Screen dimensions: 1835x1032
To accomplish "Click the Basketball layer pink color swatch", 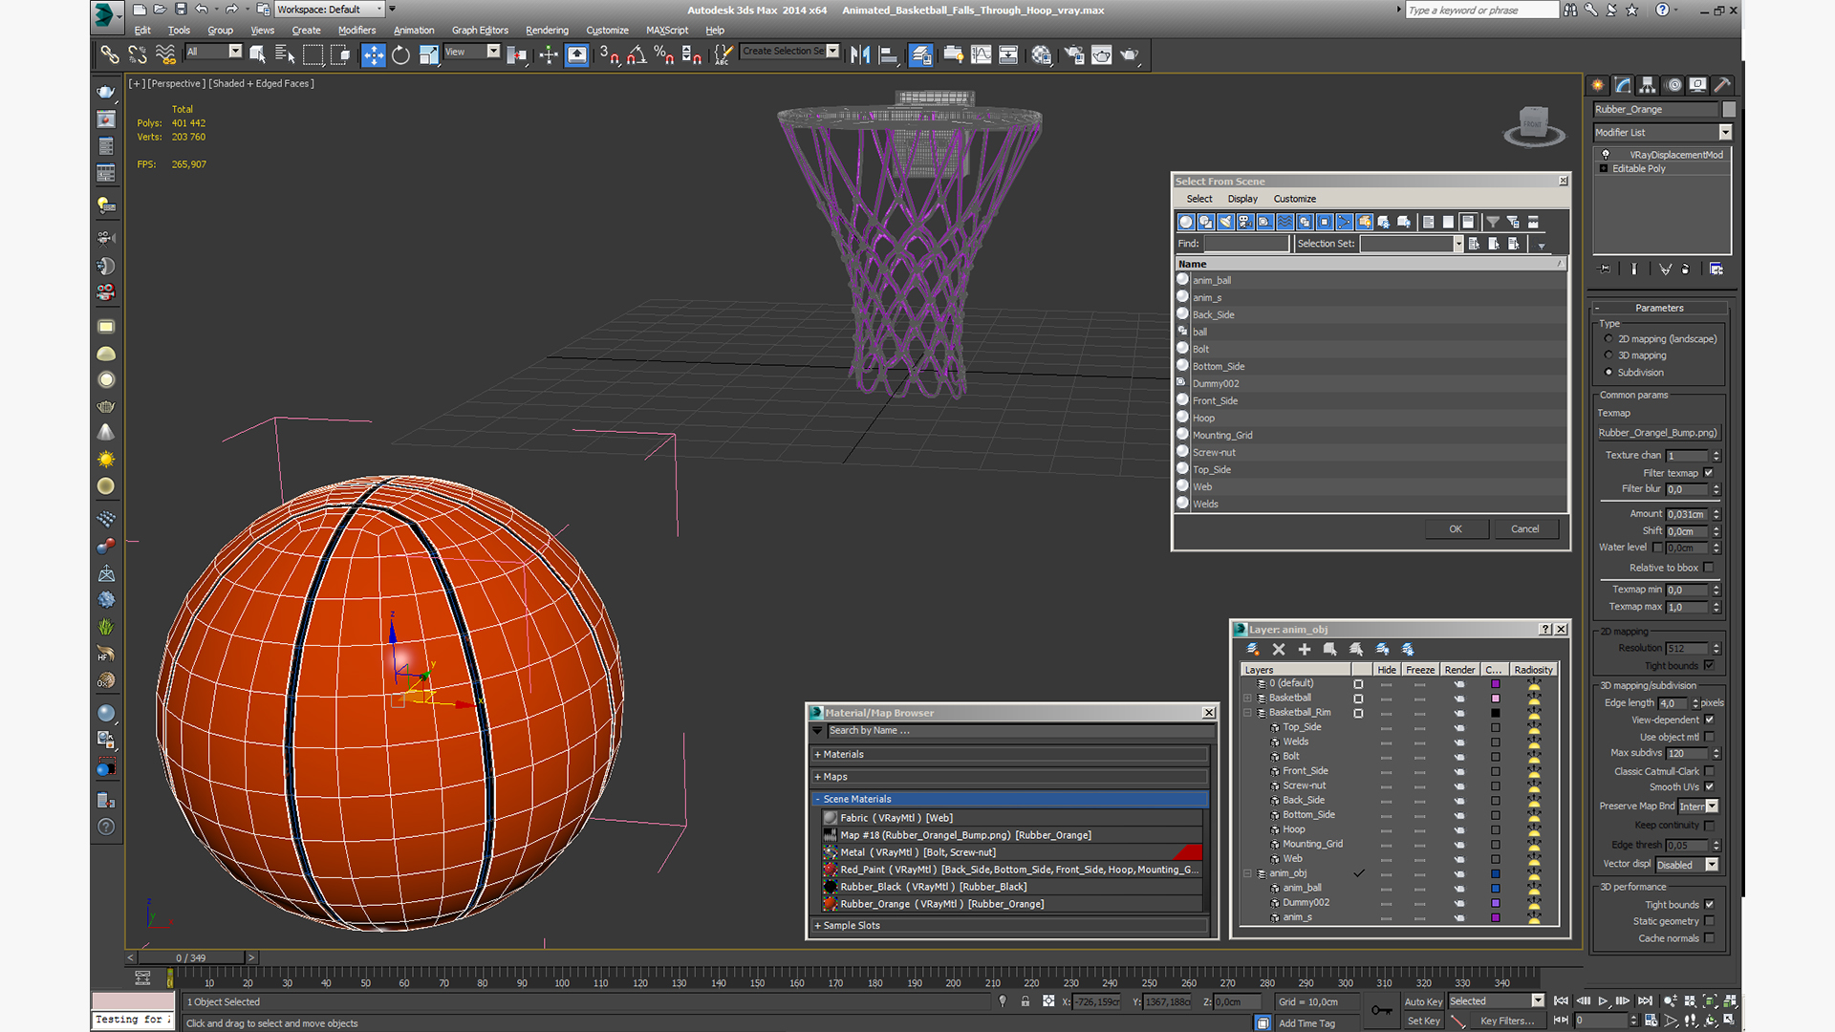I will [x=1496, y=699].
